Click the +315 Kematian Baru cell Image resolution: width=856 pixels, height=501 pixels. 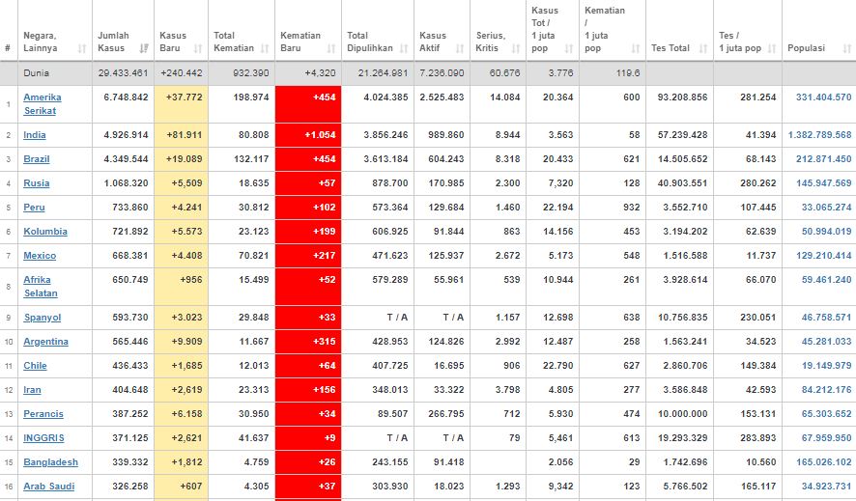tap(308, 342)
